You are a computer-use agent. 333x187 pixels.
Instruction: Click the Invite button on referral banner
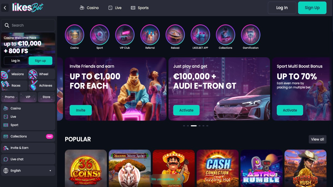(81, 110)
